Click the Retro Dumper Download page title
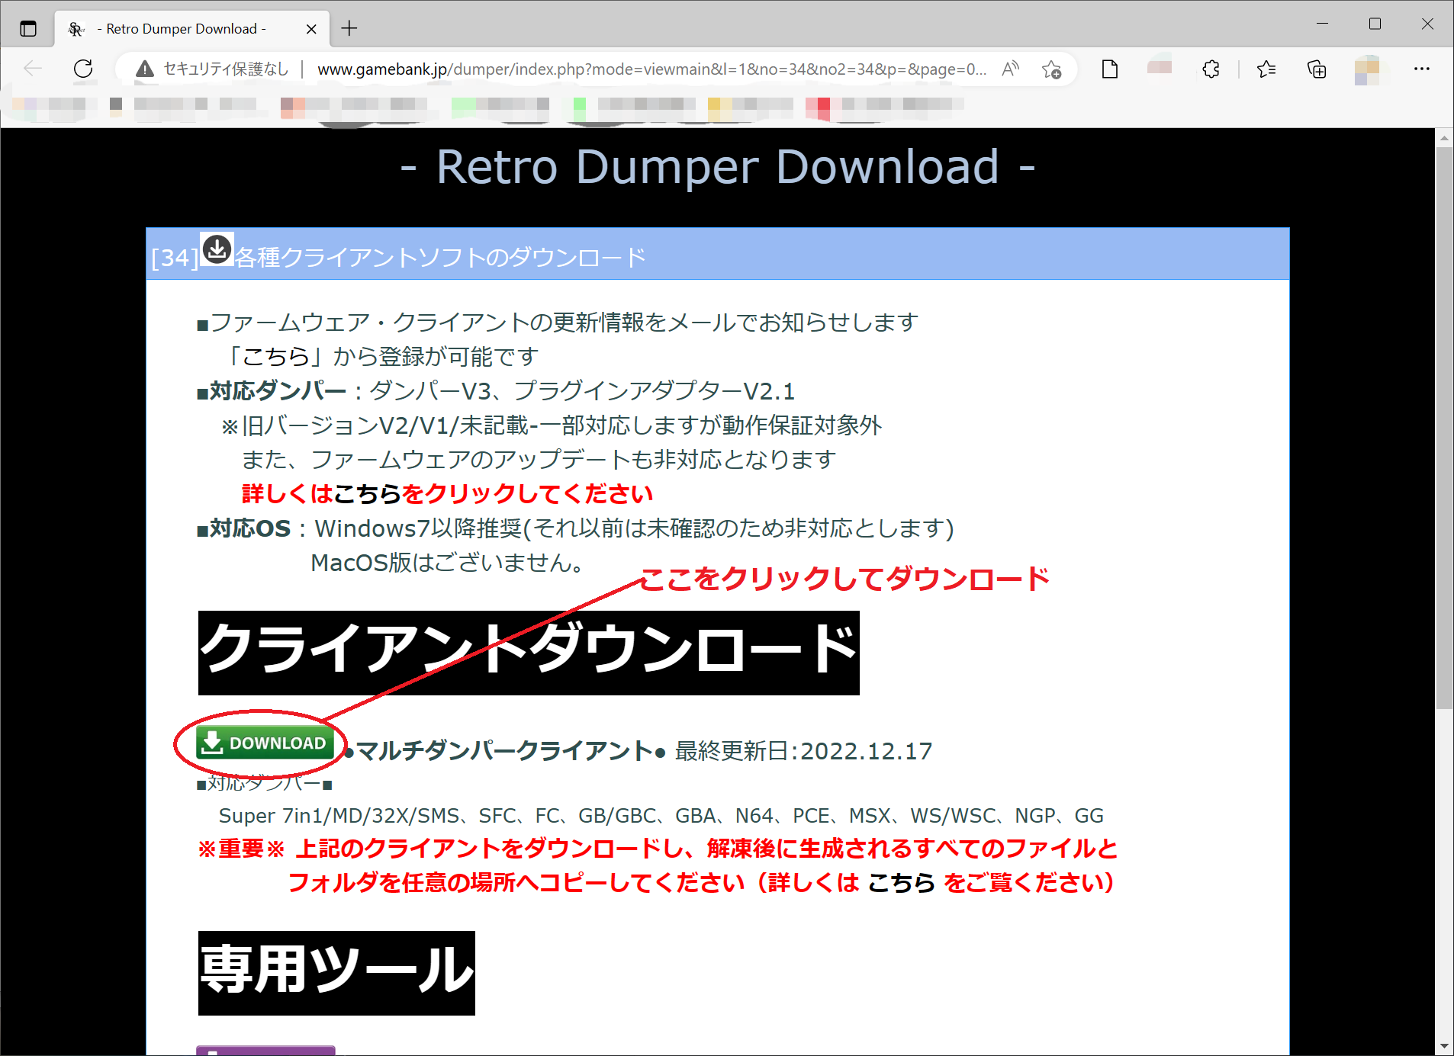Screen dimensions: 1454x1056 tap(717, 167)
